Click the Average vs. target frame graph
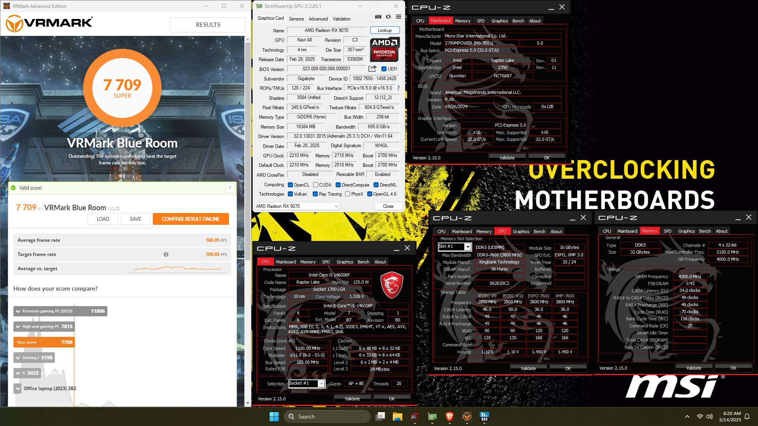Screen dimensions: 758x426 tap(177, 269)
